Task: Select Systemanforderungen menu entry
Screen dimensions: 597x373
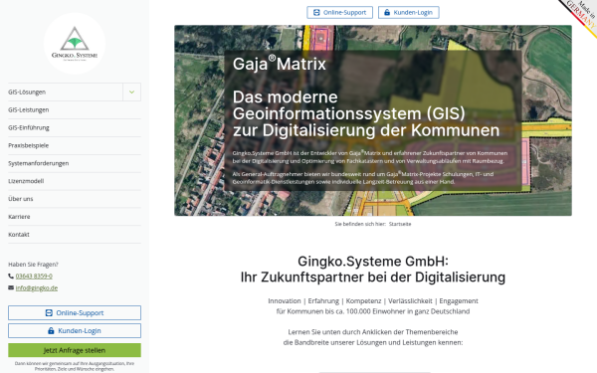Action: (x=75, y=163)
